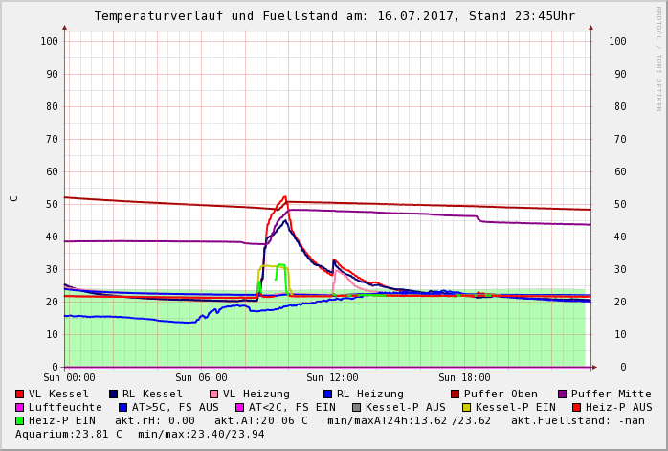Click the Sun 12:00 time axis label
Image resolution: width=668 pixels, height=451 pixels.
[x=332, y=378]
